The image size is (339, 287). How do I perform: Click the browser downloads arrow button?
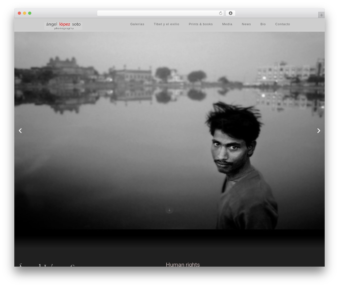(x=230, y=13)
